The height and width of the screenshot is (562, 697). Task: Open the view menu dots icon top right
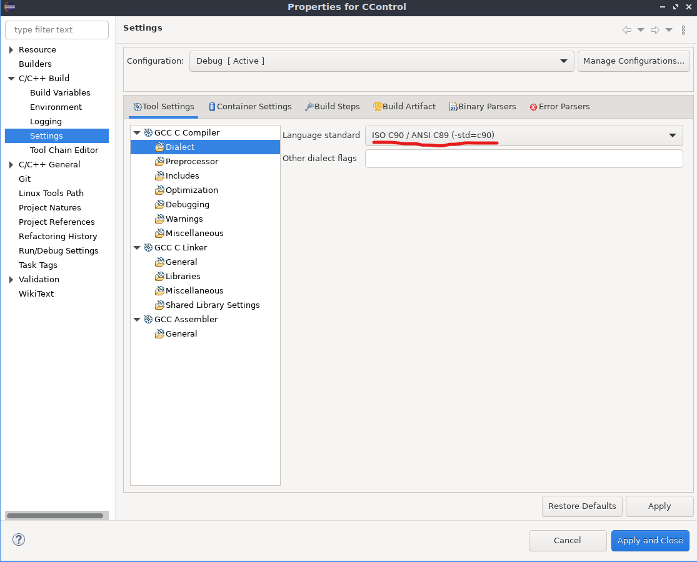click(x=683, y=30)
